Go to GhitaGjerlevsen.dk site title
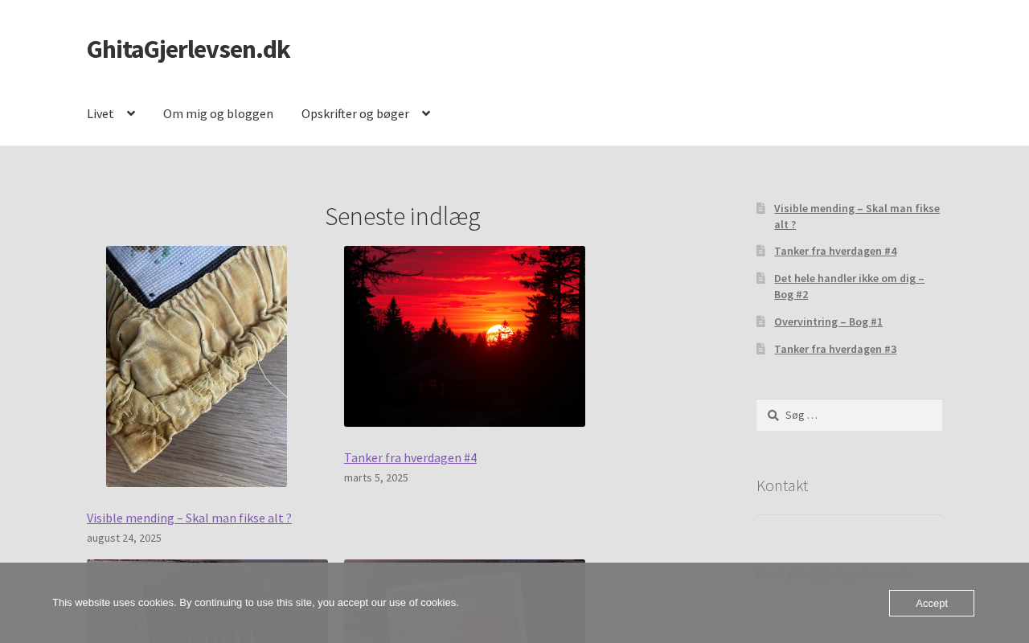1029x643 pixels. coord(188,49)
